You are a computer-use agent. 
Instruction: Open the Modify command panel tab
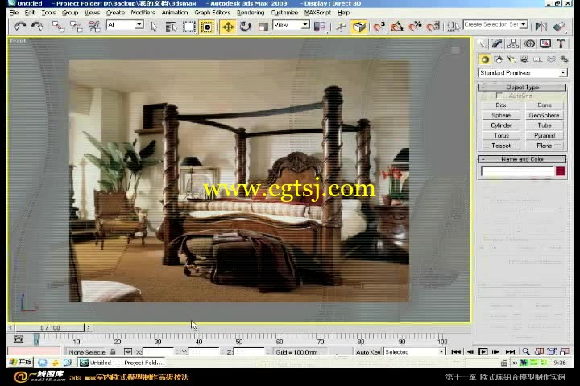497,43
